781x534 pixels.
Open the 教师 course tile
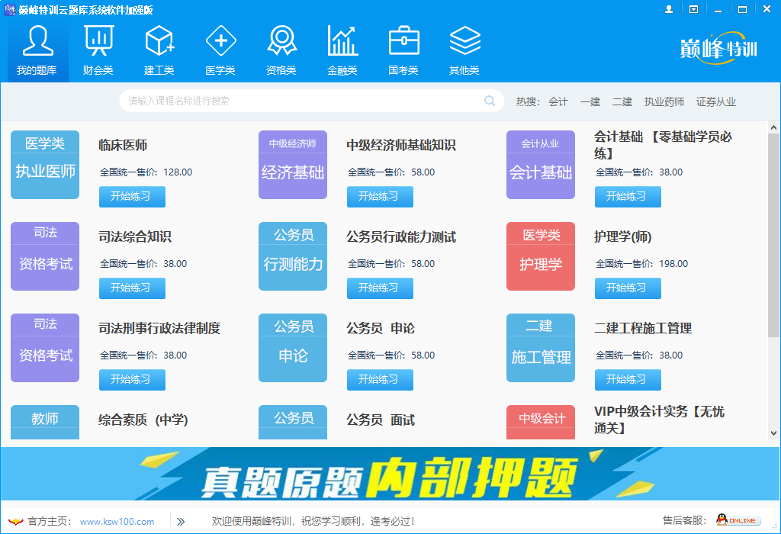coord(45,422)
